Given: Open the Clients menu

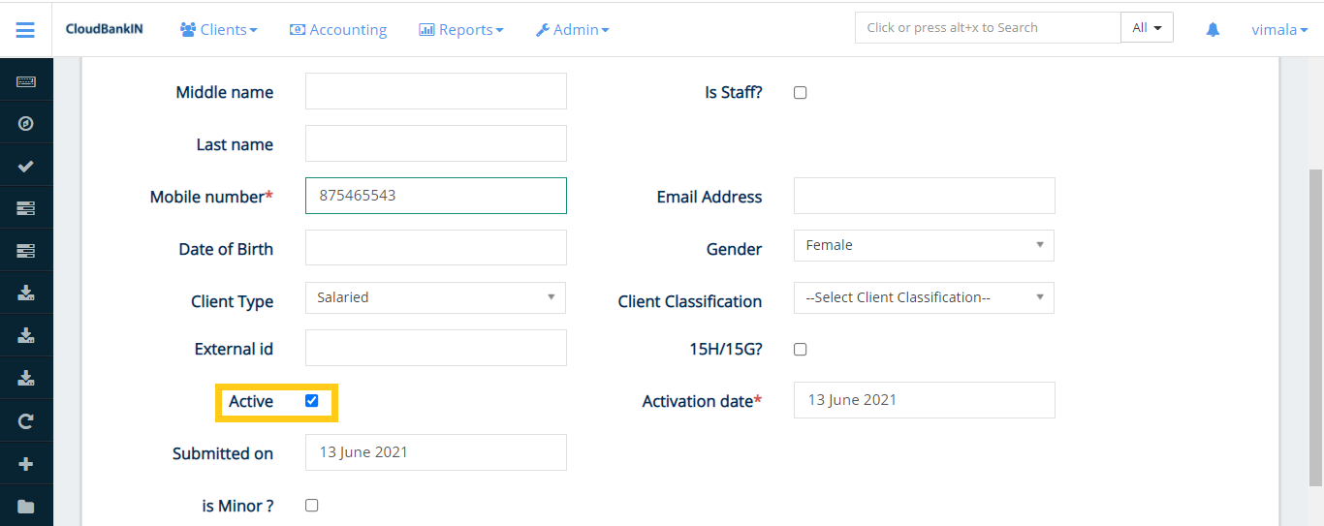Looking at the screenshot, I should [x=219, y=30].
